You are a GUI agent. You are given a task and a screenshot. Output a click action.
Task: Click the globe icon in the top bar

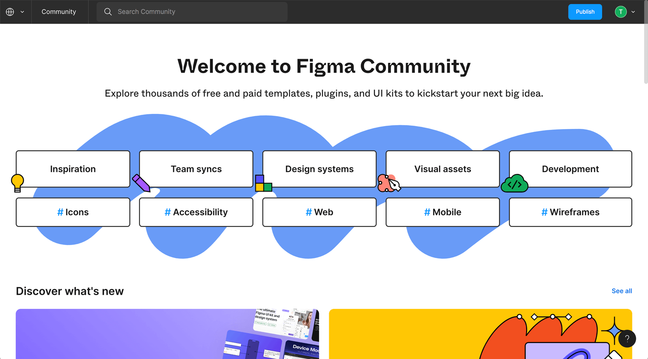10,12
